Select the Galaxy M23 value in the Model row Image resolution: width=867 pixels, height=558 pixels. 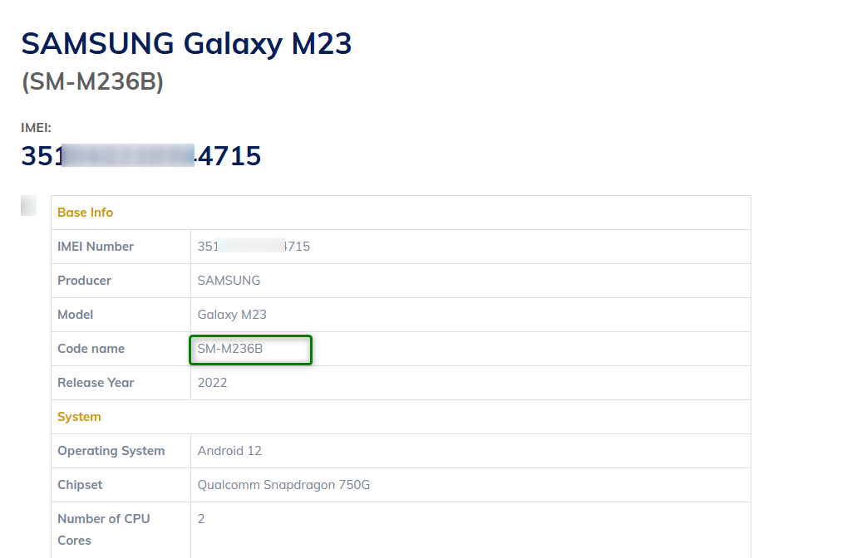[232, 315]
